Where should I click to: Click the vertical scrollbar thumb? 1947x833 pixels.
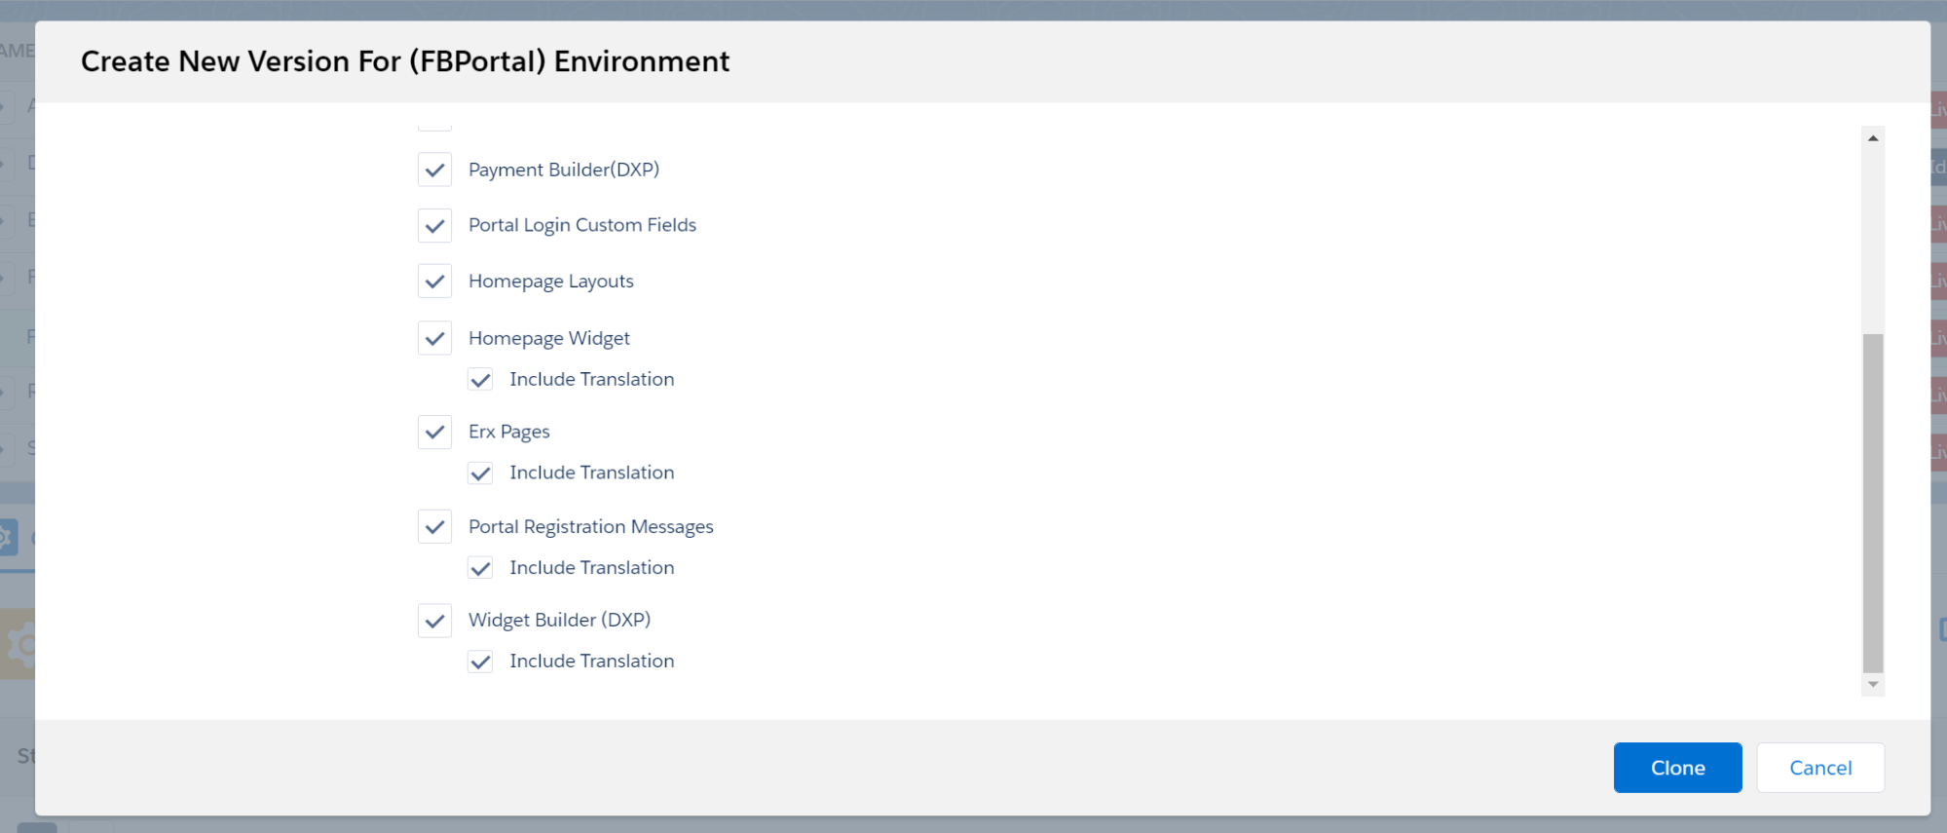[1872, 502]
